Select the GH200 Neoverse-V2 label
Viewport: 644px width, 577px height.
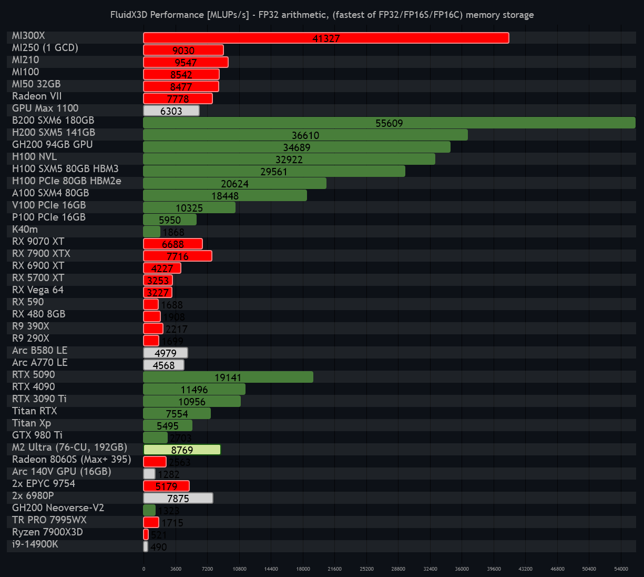tap(58, 508)
